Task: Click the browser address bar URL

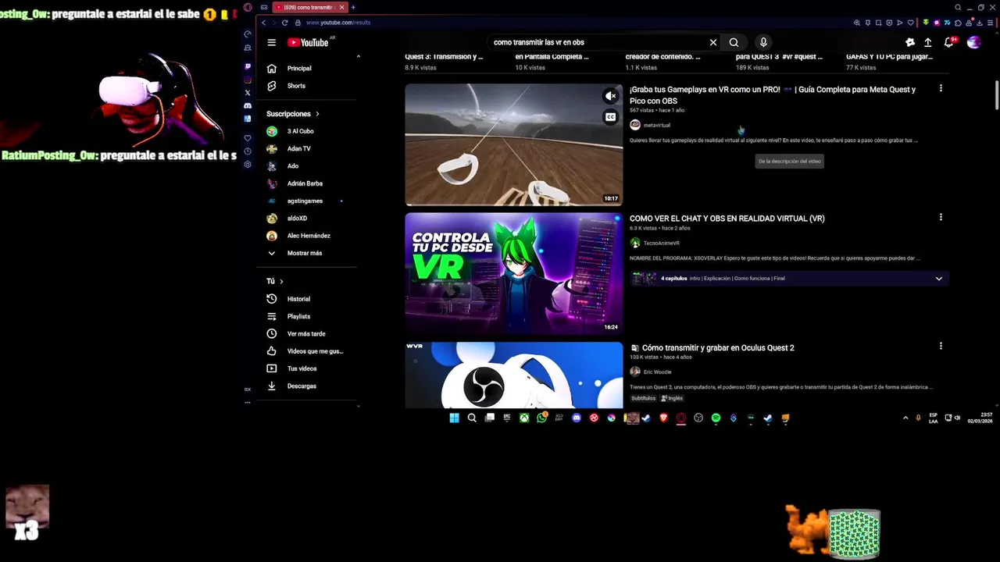Action: 337,23
